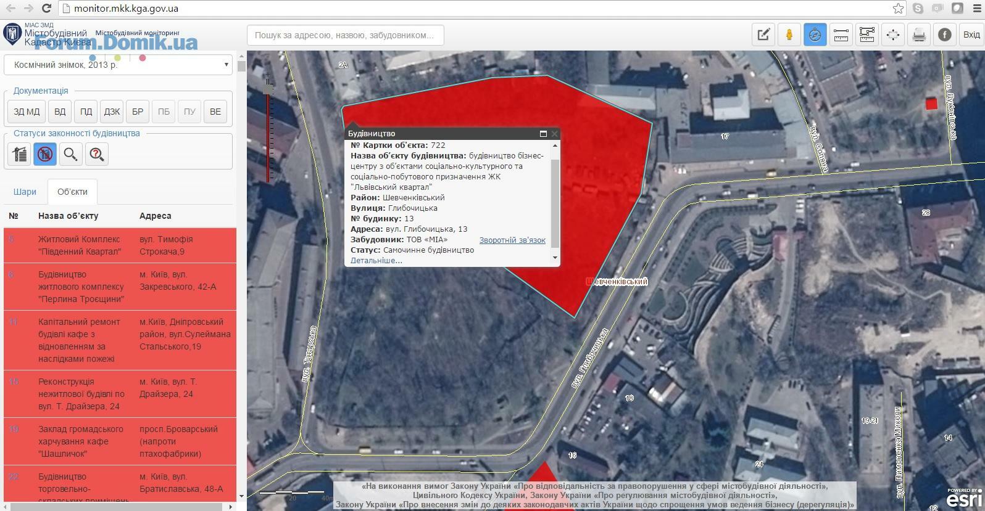Toggle the ВЕ documentation button

(215, 112)
